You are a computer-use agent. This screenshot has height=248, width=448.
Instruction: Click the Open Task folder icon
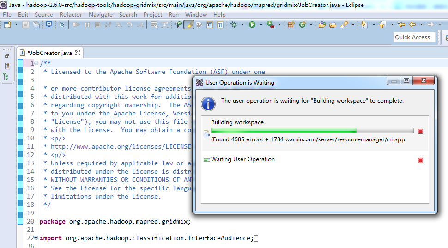[333, 25]
